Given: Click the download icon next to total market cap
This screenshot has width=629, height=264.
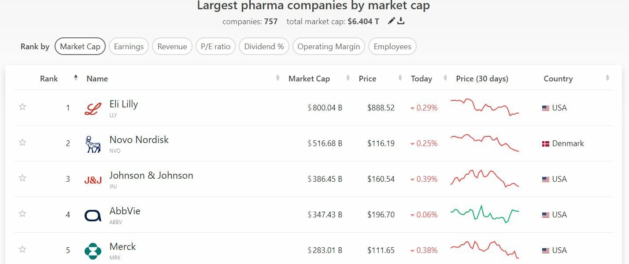Looking at the screenshot, I should point(401,21).
